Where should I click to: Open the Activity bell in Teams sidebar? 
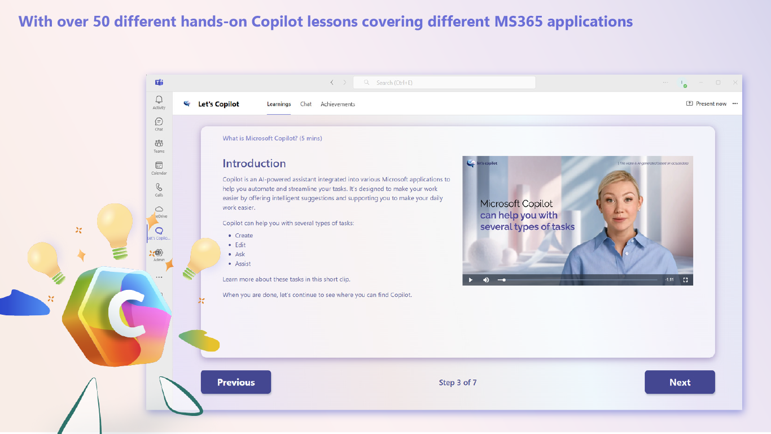[159, 102]
